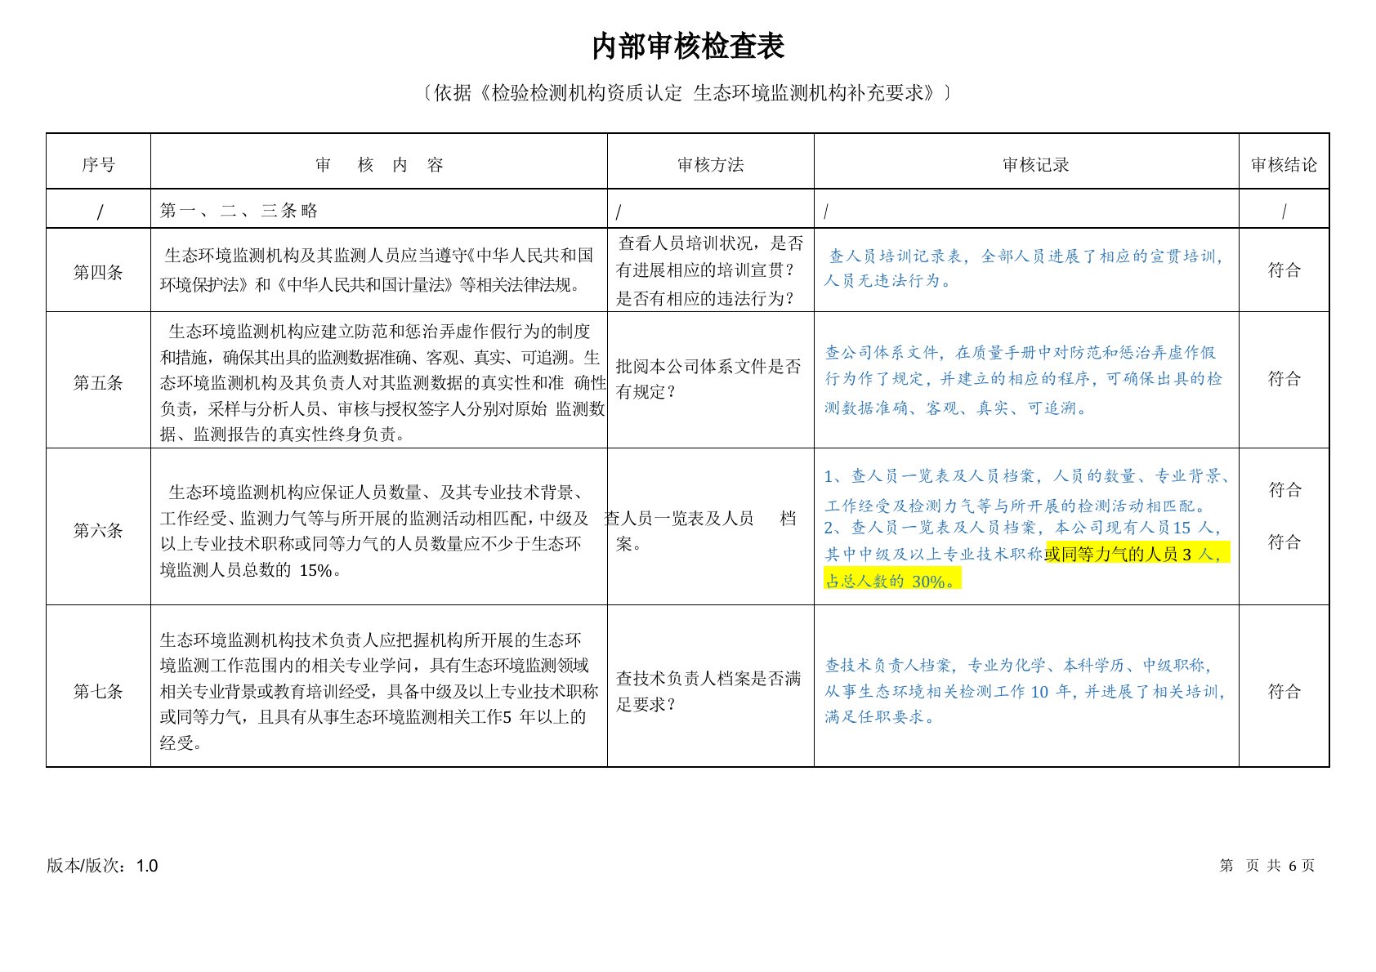Click 第五条 content about 防范和惩治弄虚作假行为
This screenshot has width=1376, height=972.
tap(382, 382)
